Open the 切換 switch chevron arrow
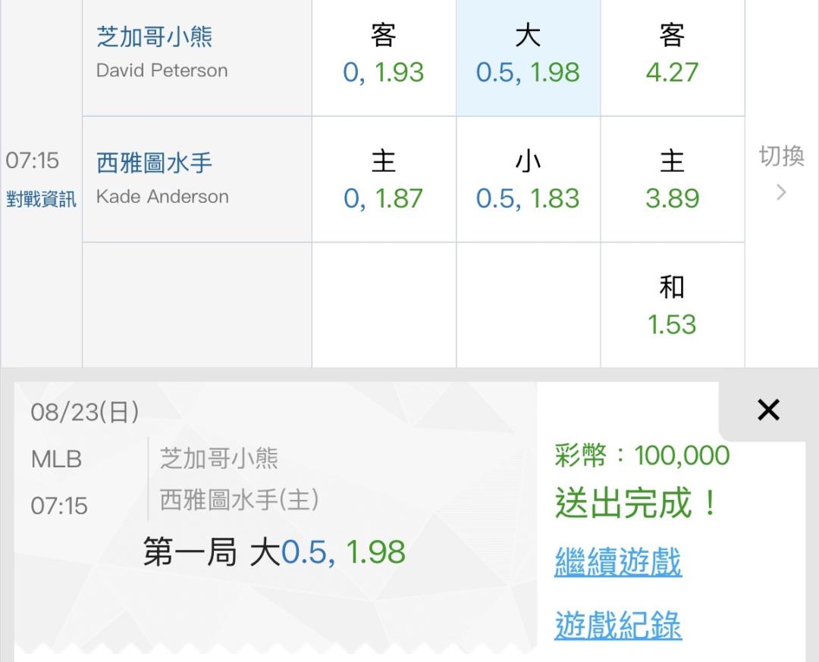The height and width of the screenshot is (662, 819). tap(781, 192)
